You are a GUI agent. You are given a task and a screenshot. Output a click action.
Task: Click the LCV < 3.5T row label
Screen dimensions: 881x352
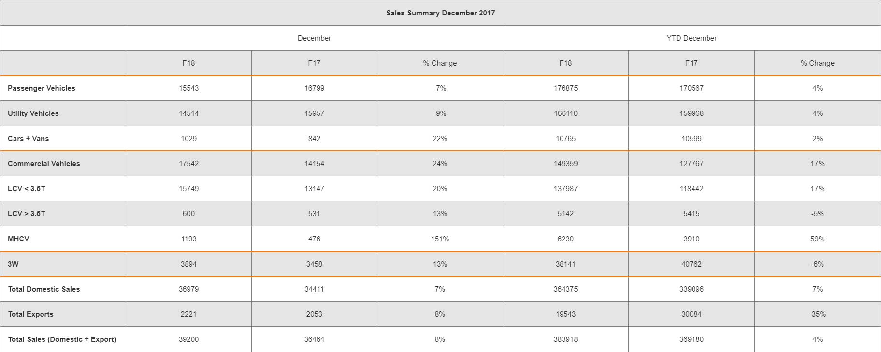27,189
